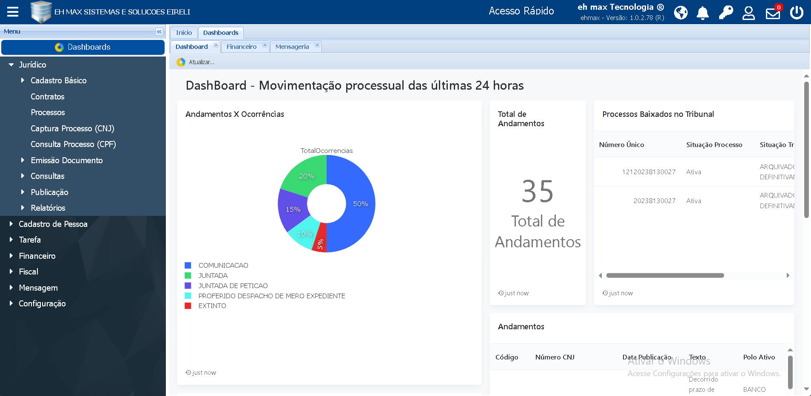Click the key password icon

(x=726, y=13)
